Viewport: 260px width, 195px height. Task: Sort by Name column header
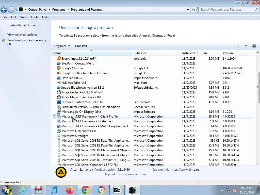pos(91,53)
